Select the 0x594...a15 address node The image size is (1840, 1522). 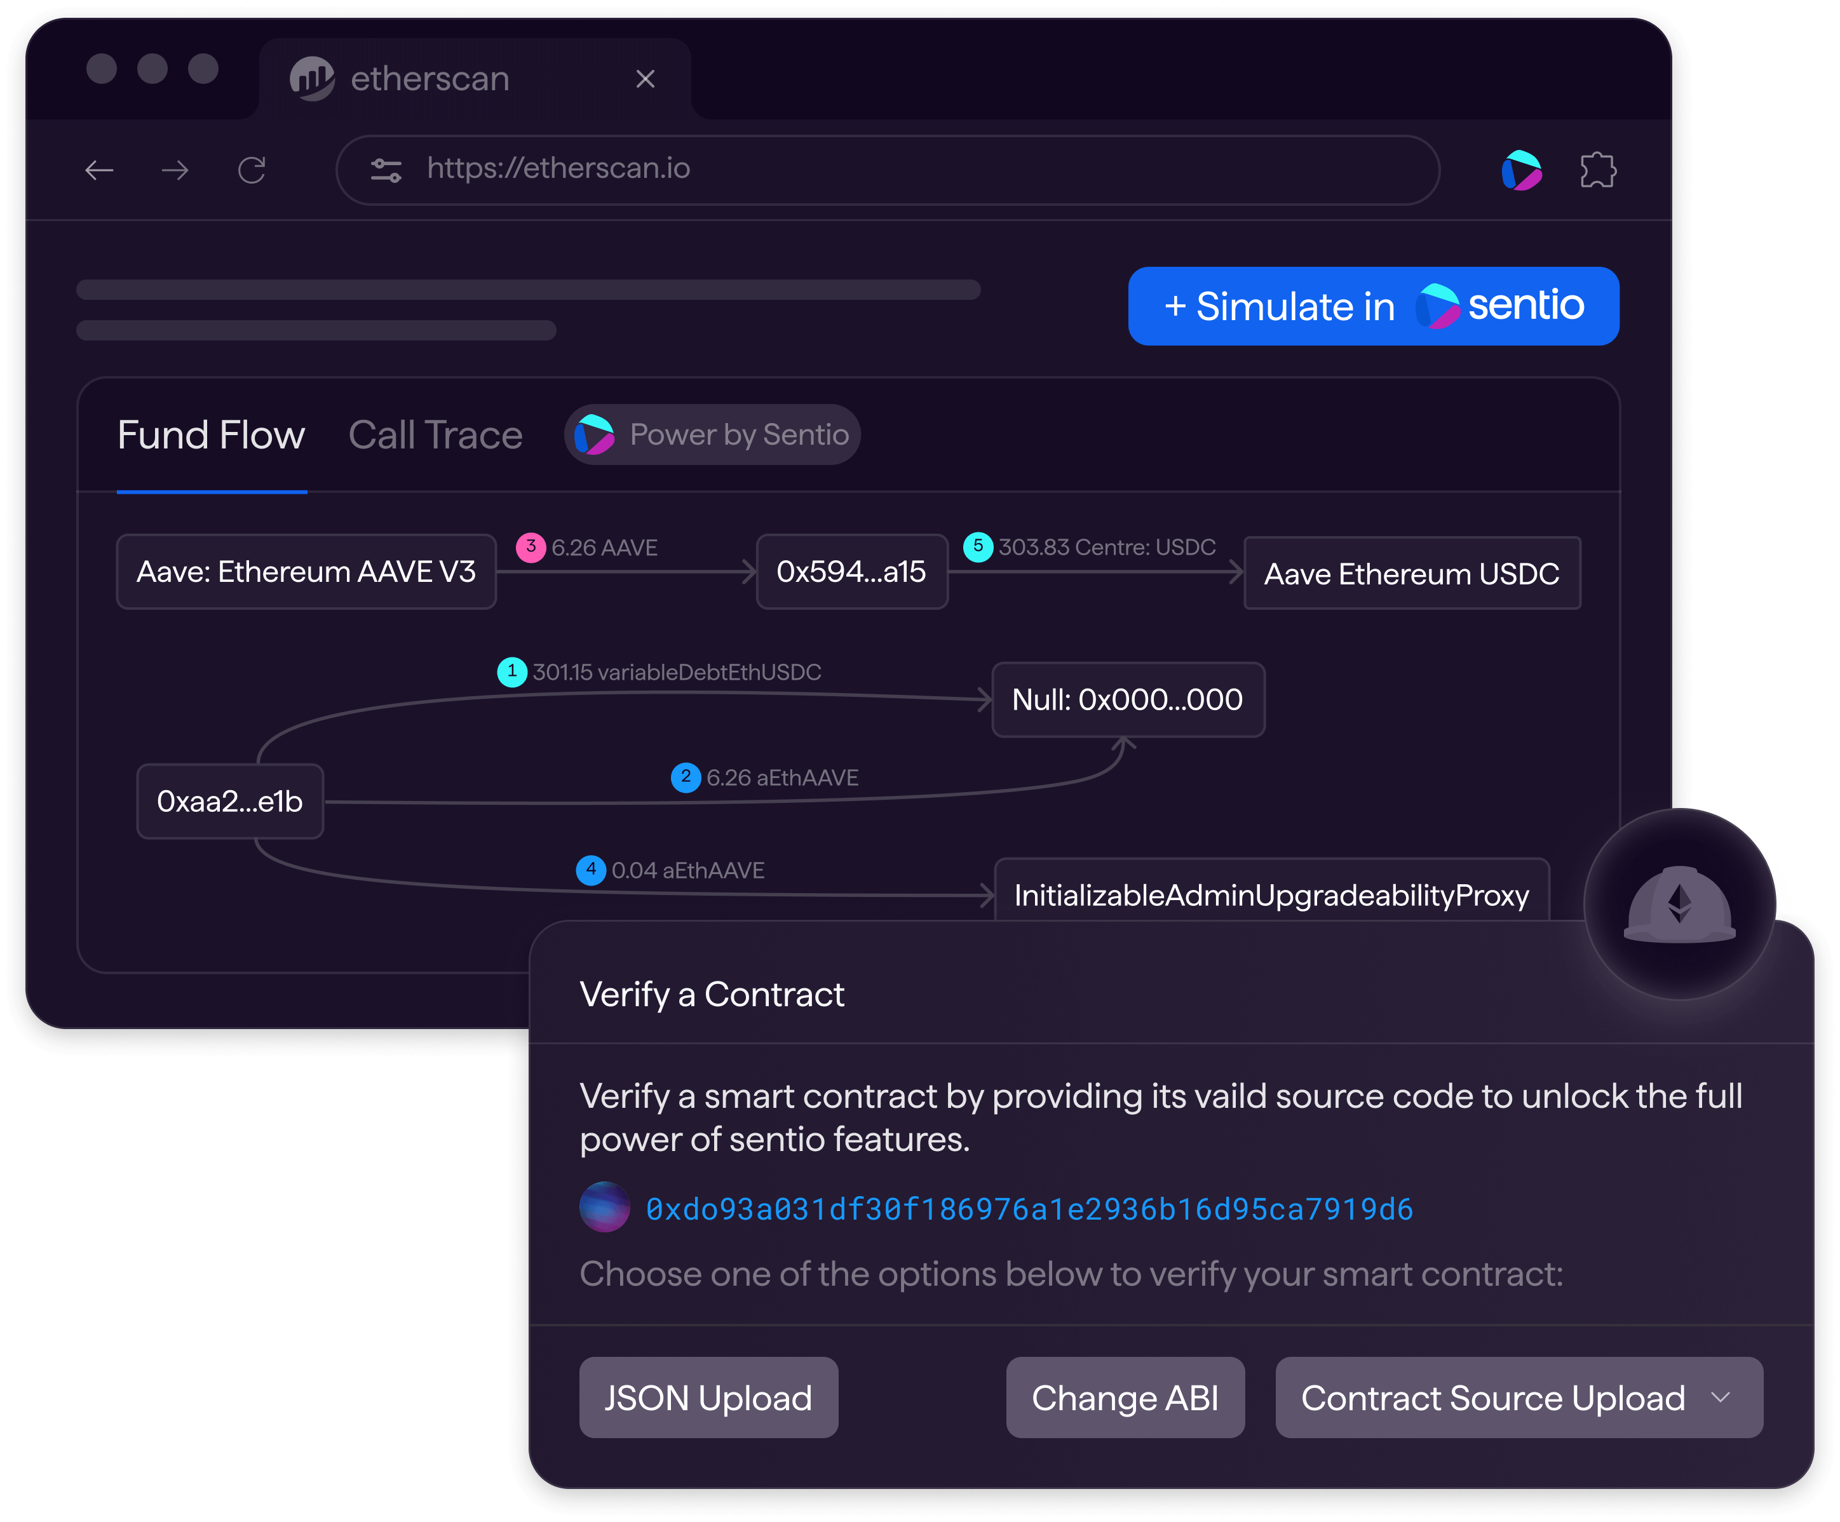click(851, 572)
